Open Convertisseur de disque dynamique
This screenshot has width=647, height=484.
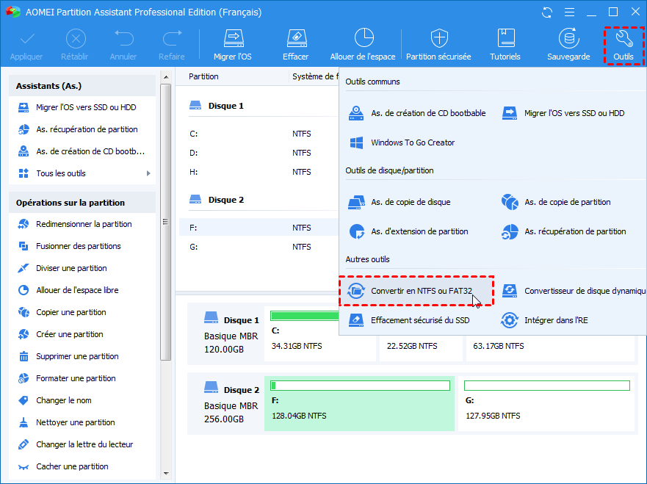[573, 291]
